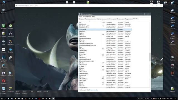Viewport: 178px width, 100px height.
Task: Switch to the Автозагрузка tab
Action: click(x=112, y=19)
